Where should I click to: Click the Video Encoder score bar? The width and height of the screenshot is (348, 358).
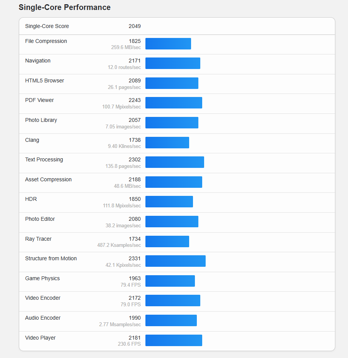pyautogui.click(x=173, y=301)
